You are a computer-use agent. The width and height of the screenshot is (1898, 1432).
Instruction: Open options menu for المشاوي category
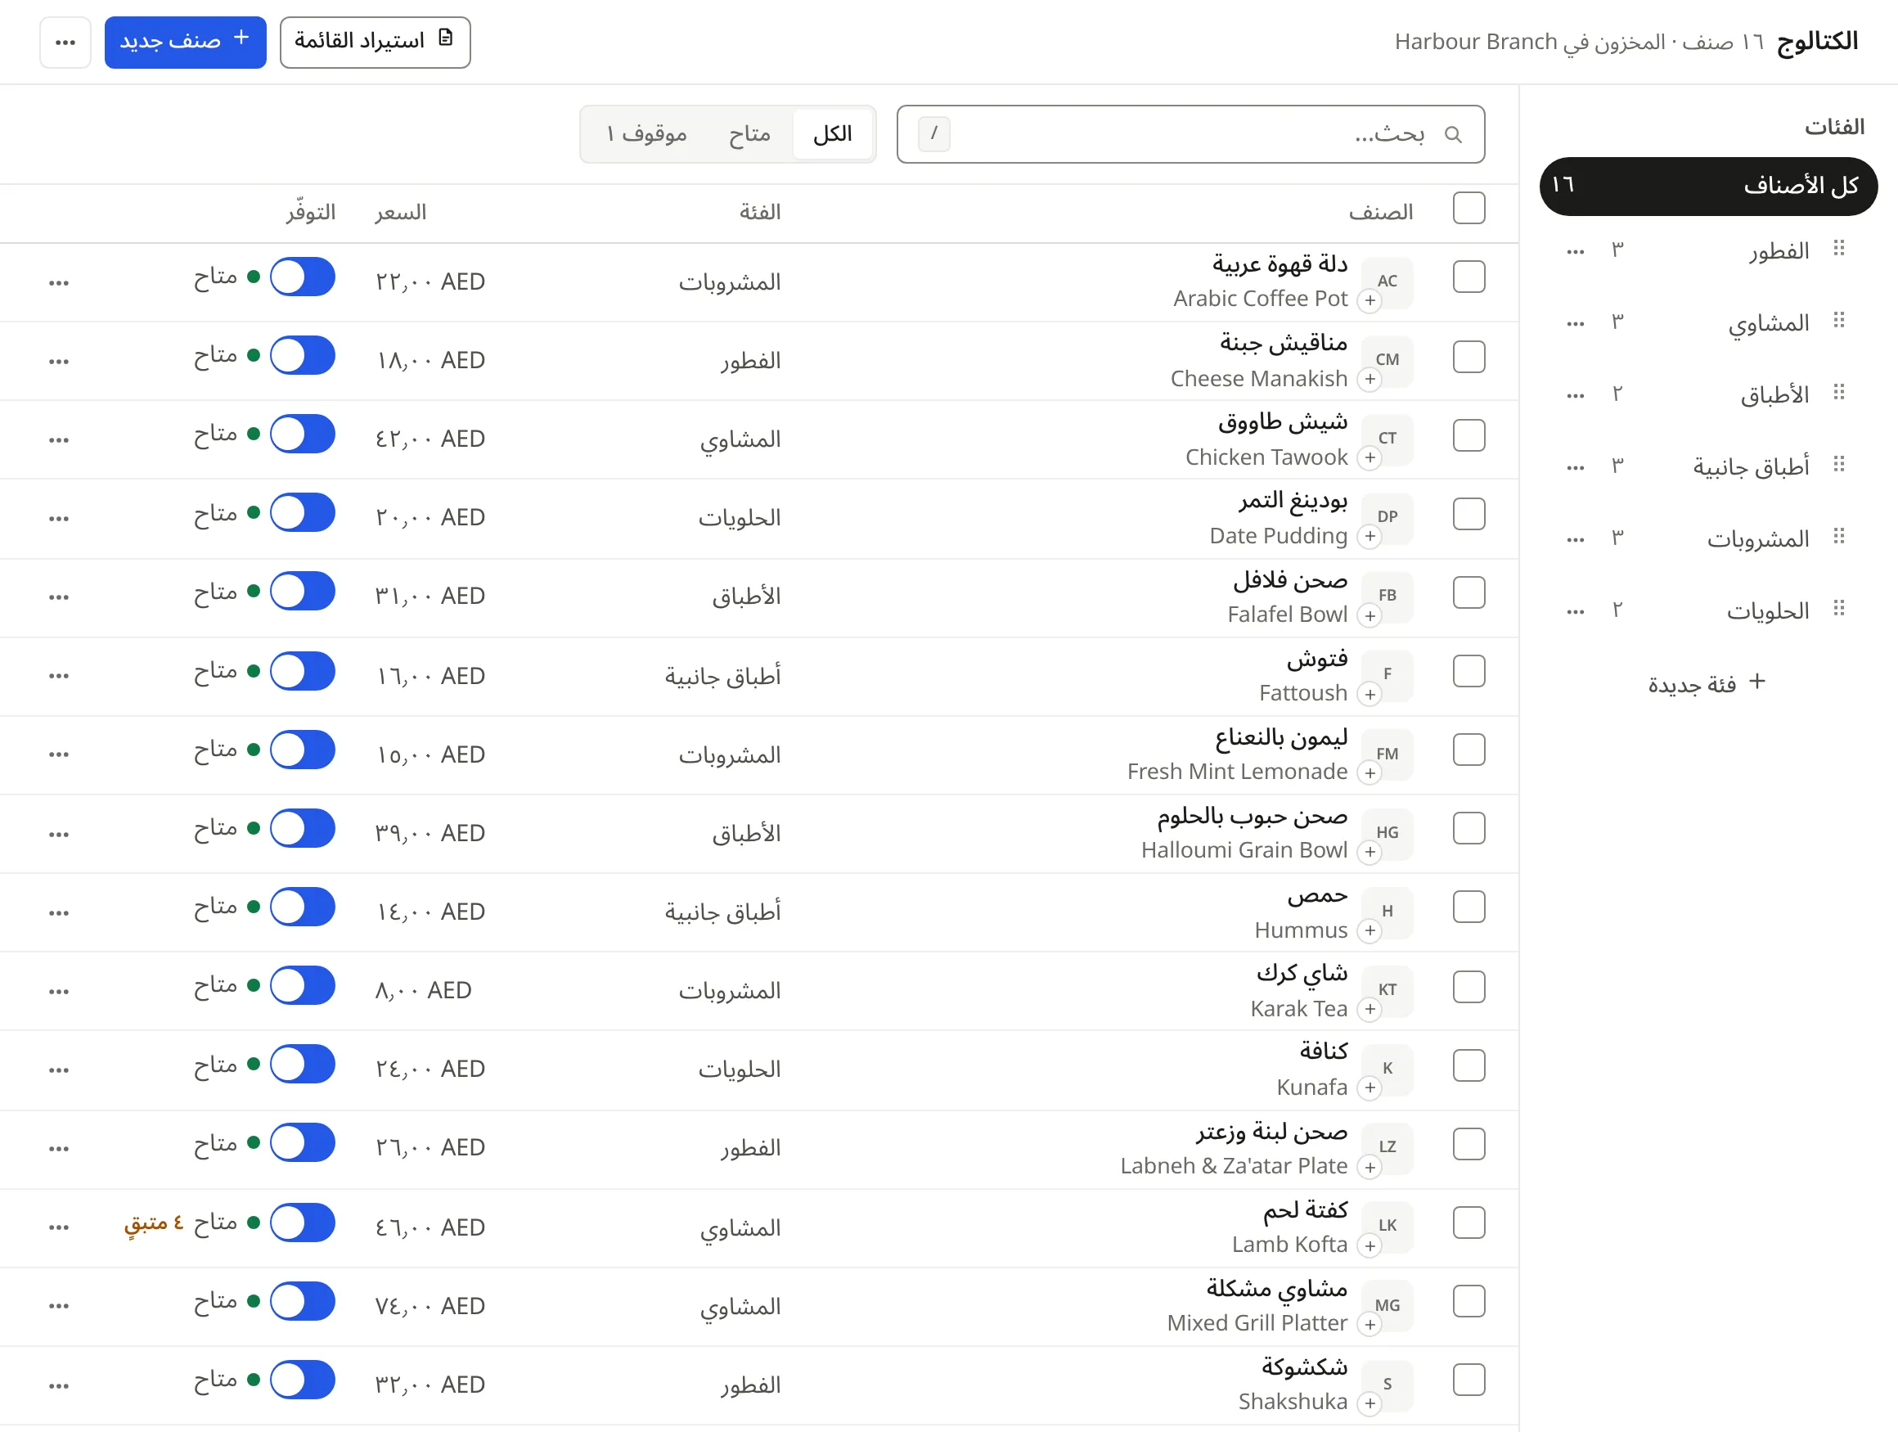[1576, 324]
